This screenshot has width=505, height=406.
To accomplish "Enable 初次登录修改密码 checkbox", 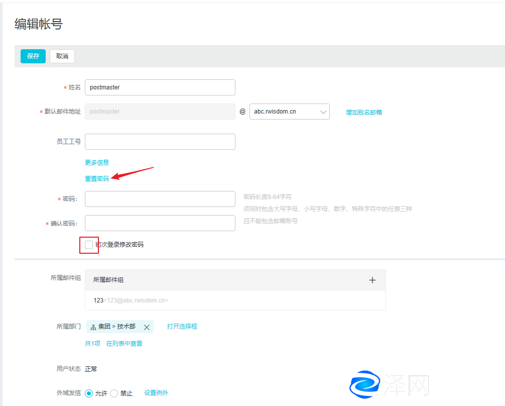I will (89, 245).
